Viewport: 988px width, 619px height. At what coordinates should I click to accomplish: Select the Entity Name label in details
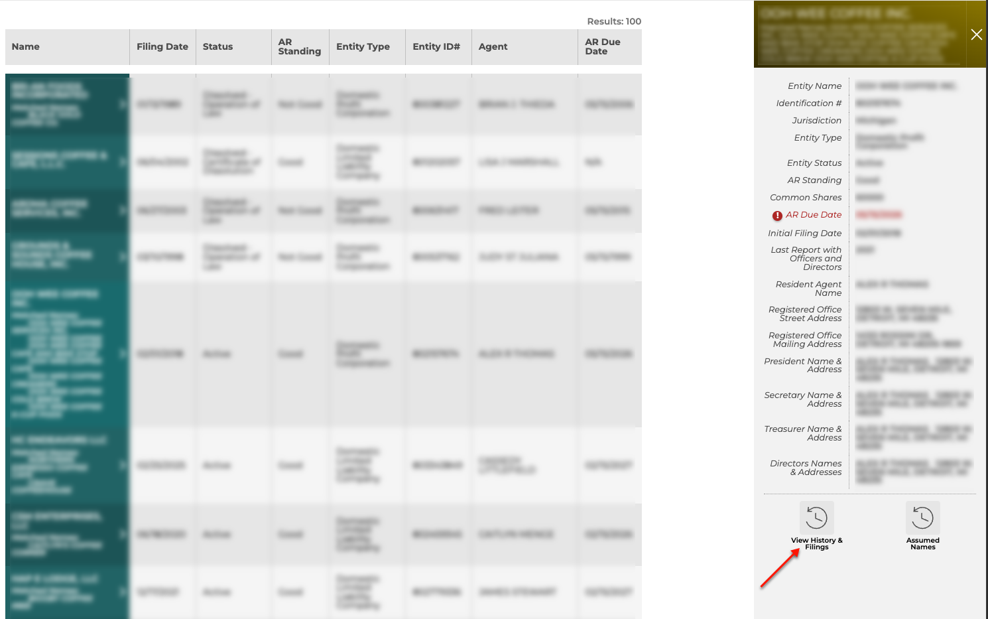click(814, 86)
